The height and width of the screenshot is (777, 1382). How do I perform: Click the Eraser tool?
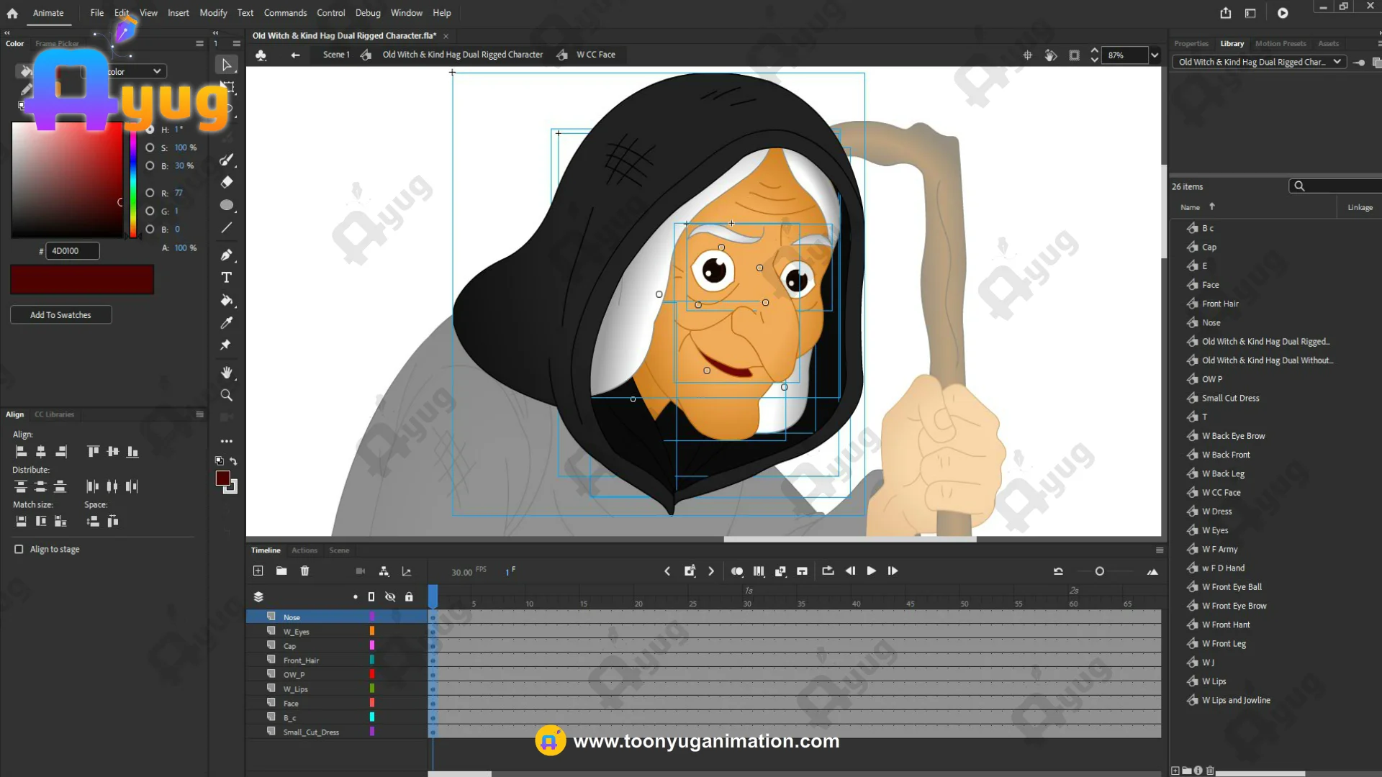227,182
